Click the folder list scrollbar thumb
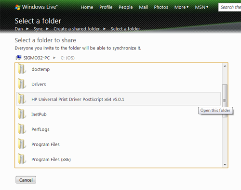The image size is (241, 190). pos(225,101)
